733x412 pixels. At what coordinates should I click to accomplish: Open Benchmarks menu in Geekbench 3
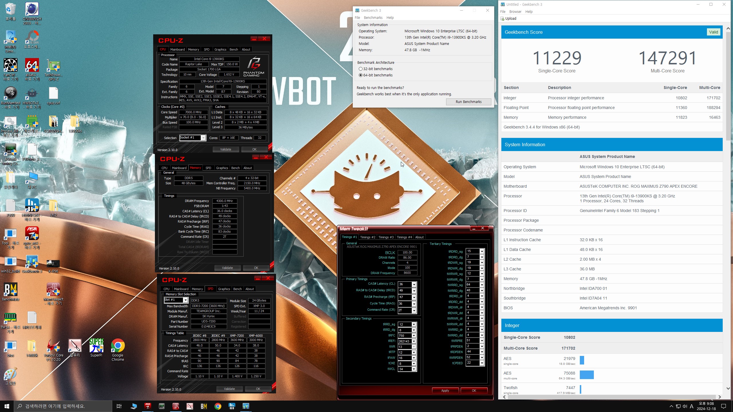click(x=373, y=17)
